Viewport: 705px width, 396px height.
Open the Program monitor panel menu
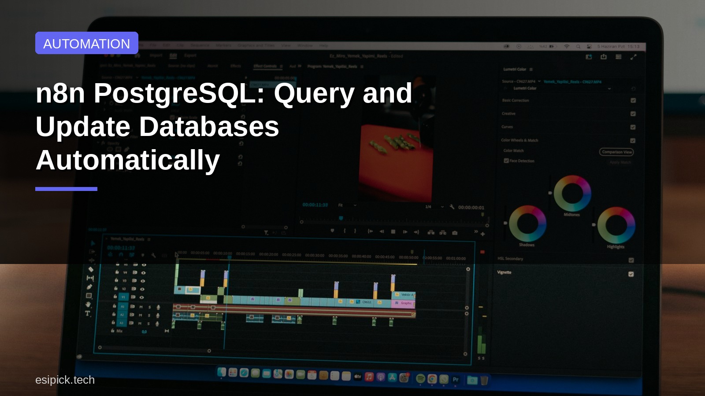[362, 67]
